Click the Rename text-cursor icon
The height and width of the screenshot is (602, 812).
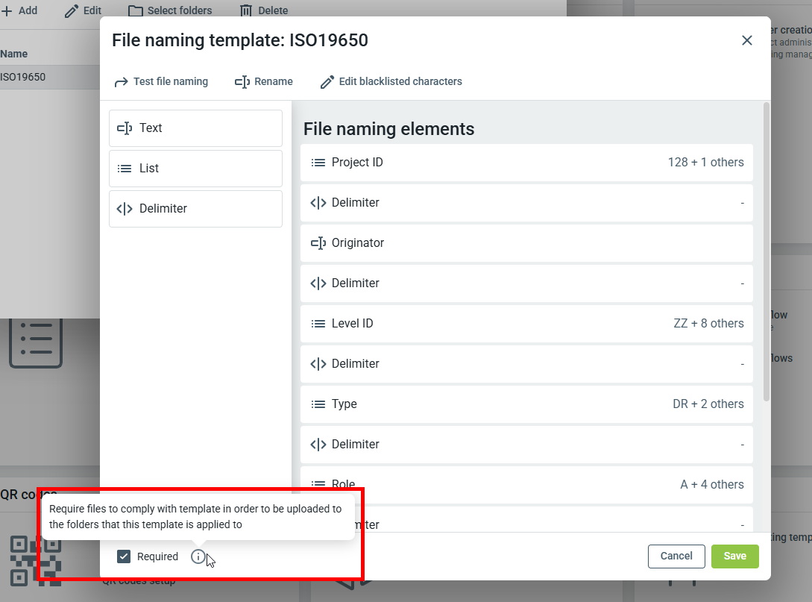point(242,82)
